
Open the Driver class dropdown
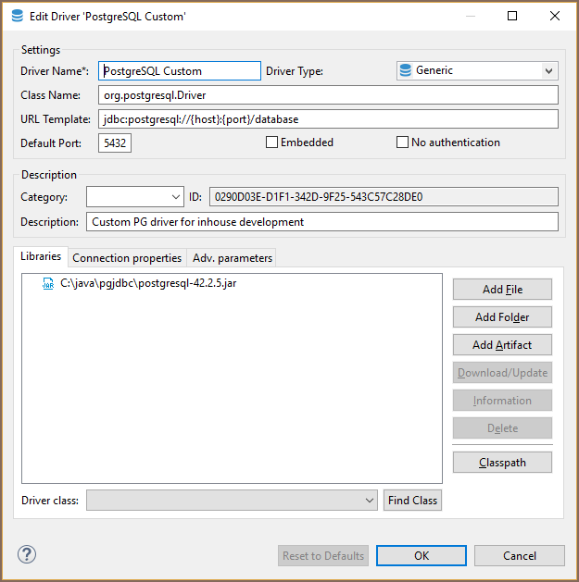point(370,501)
